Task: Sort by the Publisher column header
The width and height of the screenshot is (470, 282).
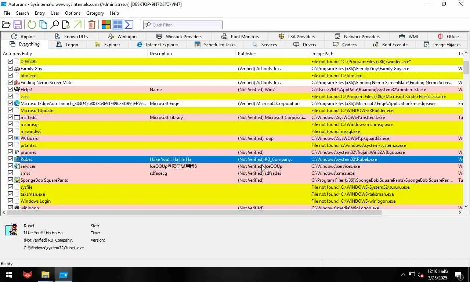Action: (272, 54)
